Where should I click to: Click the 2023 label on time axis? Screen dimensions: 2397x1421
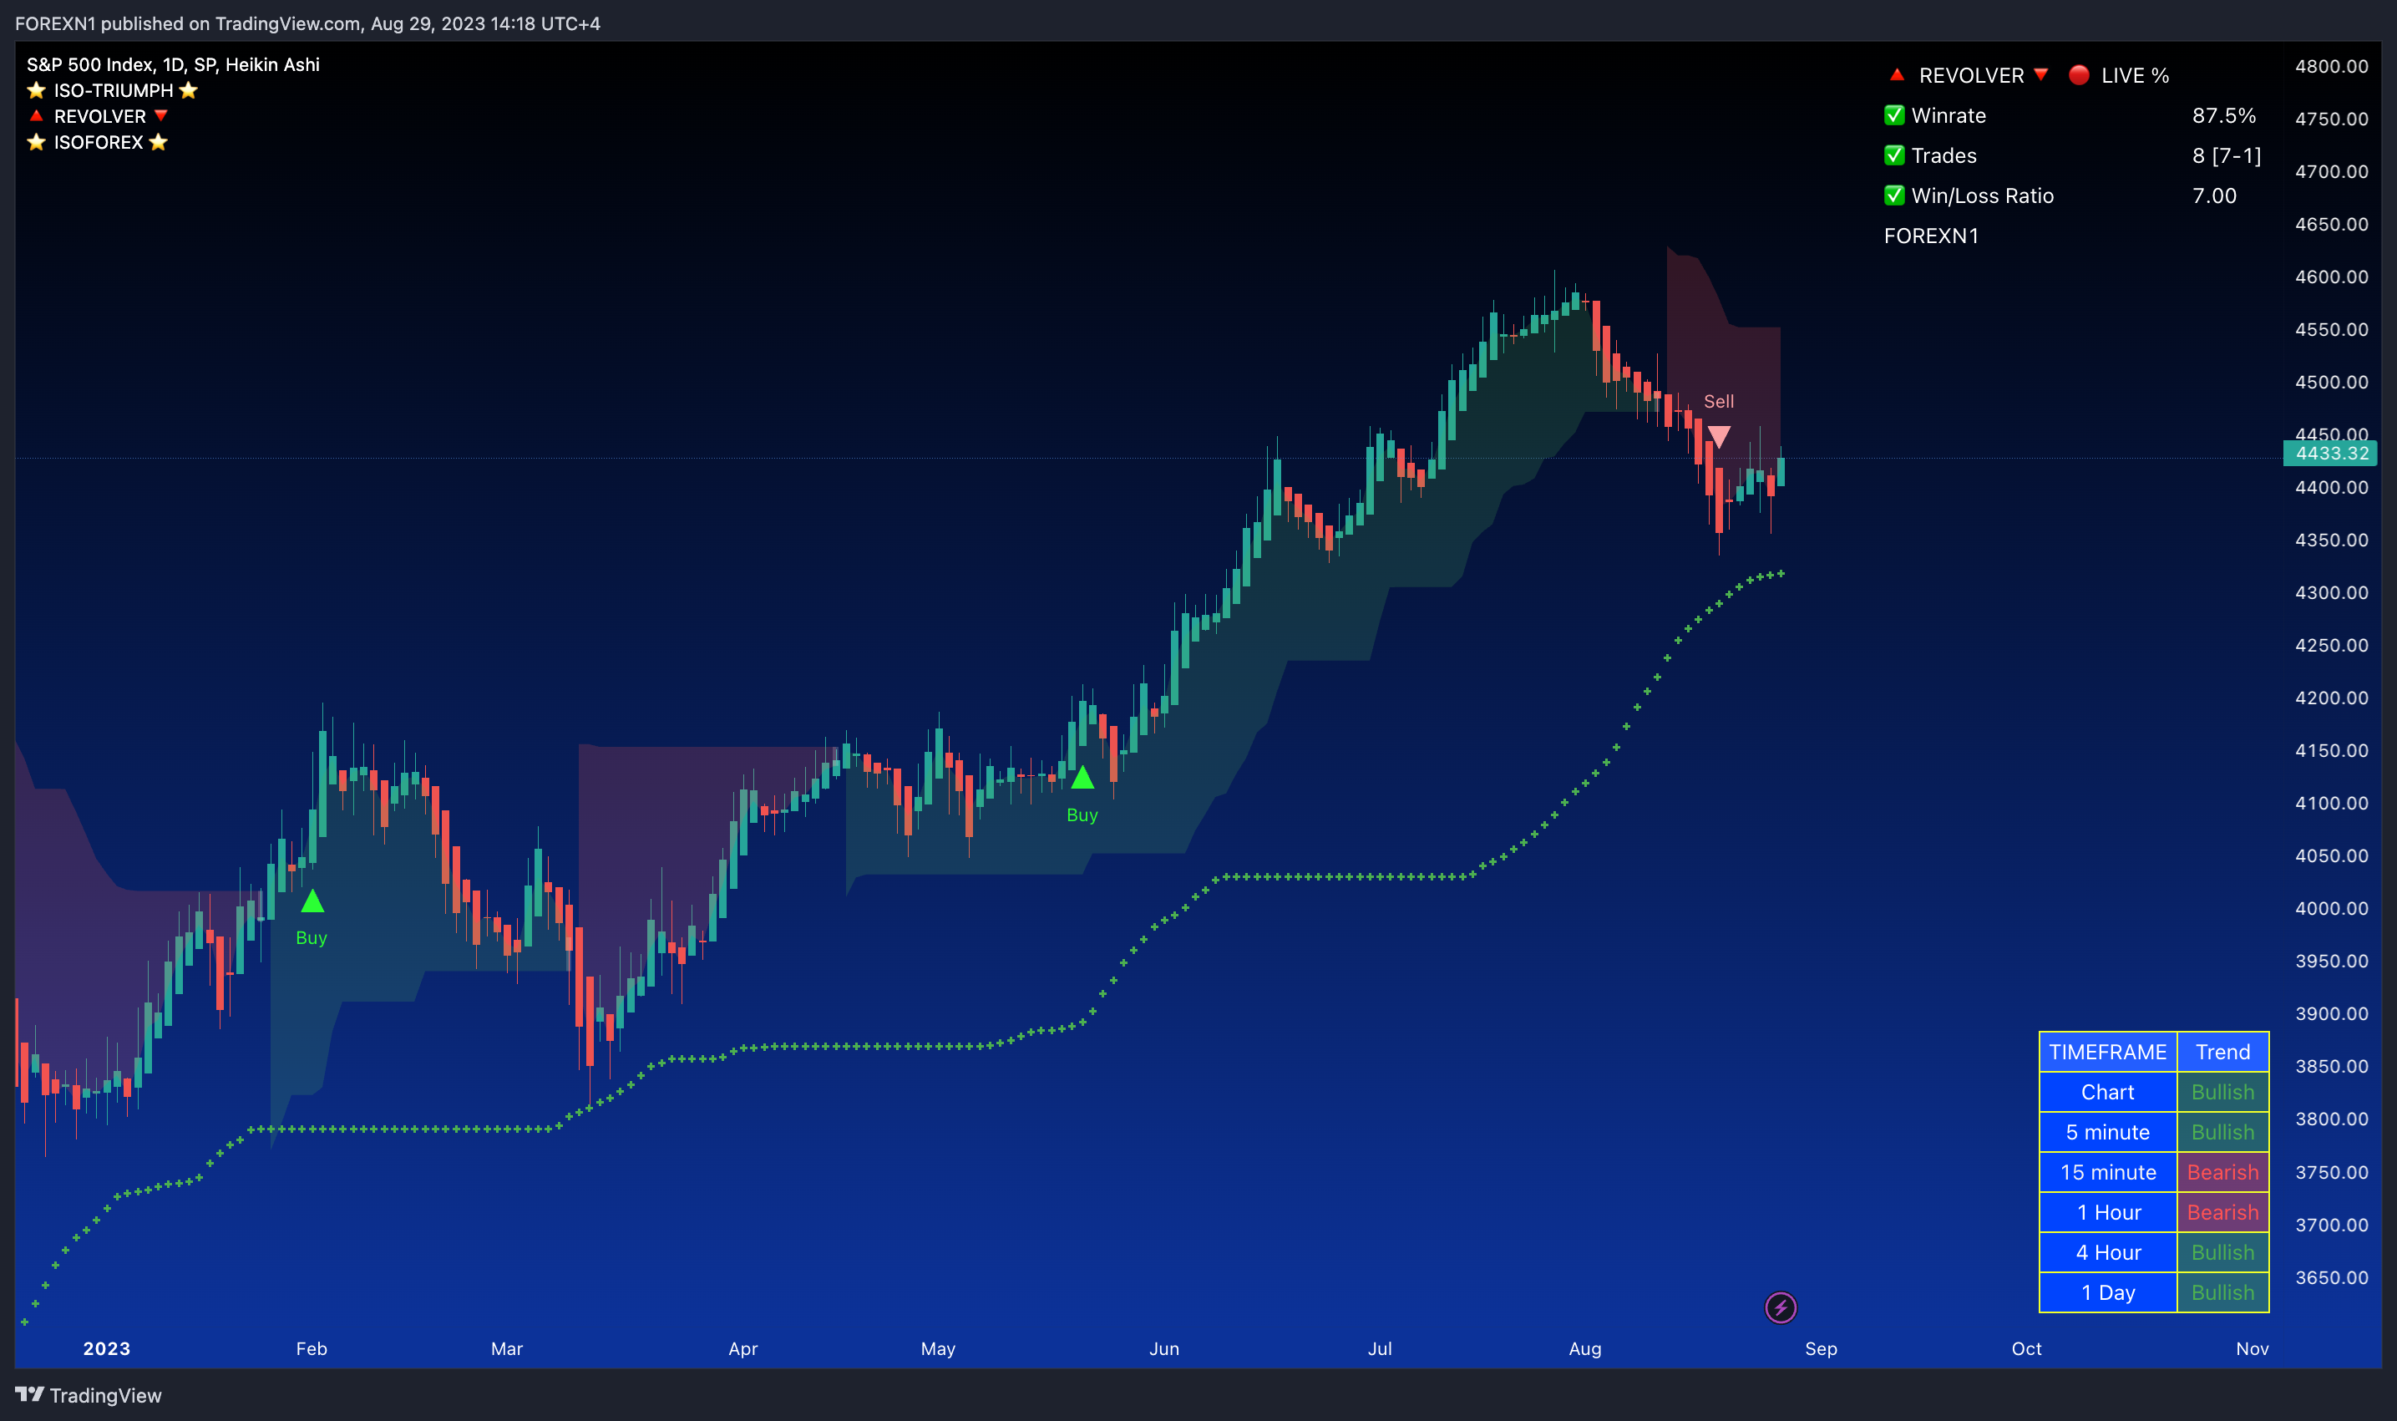point(106,1348)
